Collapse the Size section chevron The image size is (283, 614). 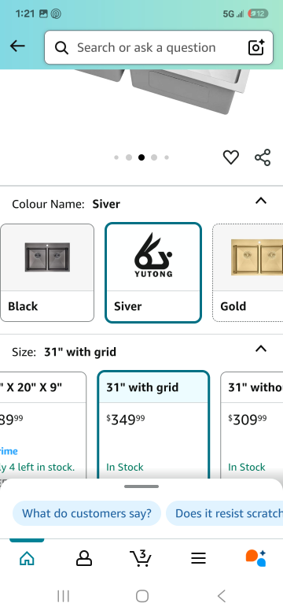pyautogui.click(x=261, y=349)
